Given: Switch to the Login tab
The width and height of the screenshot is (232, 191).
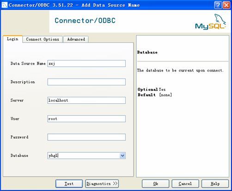Looking at the screenshot, I should 12,39.
